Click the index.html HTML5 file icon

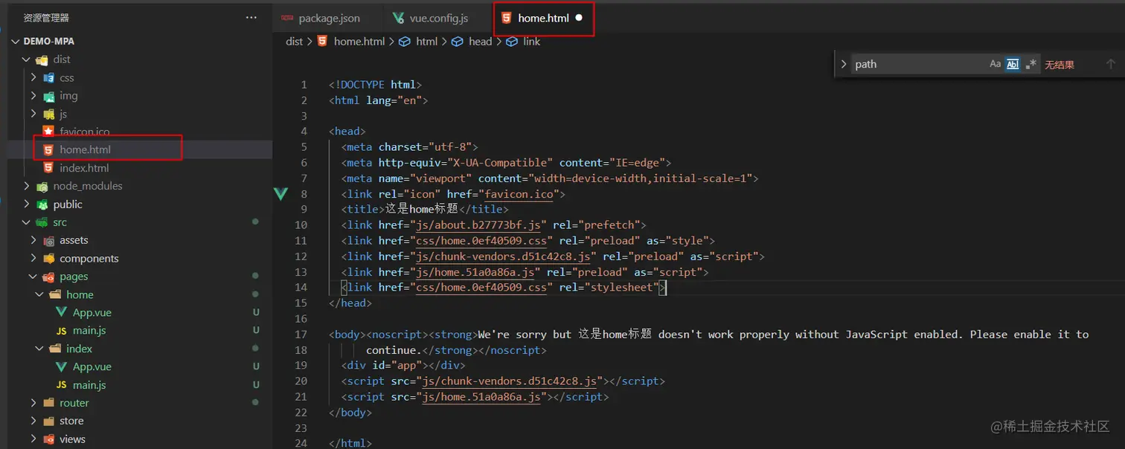(x=48, y=168)
